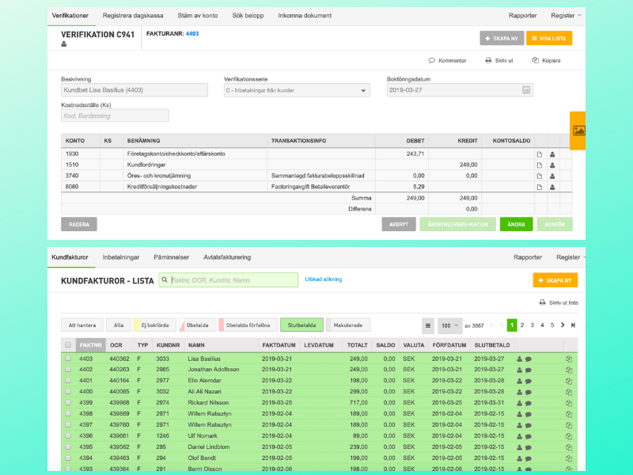Click person icon on invoice 4403 row
The image size is (633, 475).
click(520, 359)
